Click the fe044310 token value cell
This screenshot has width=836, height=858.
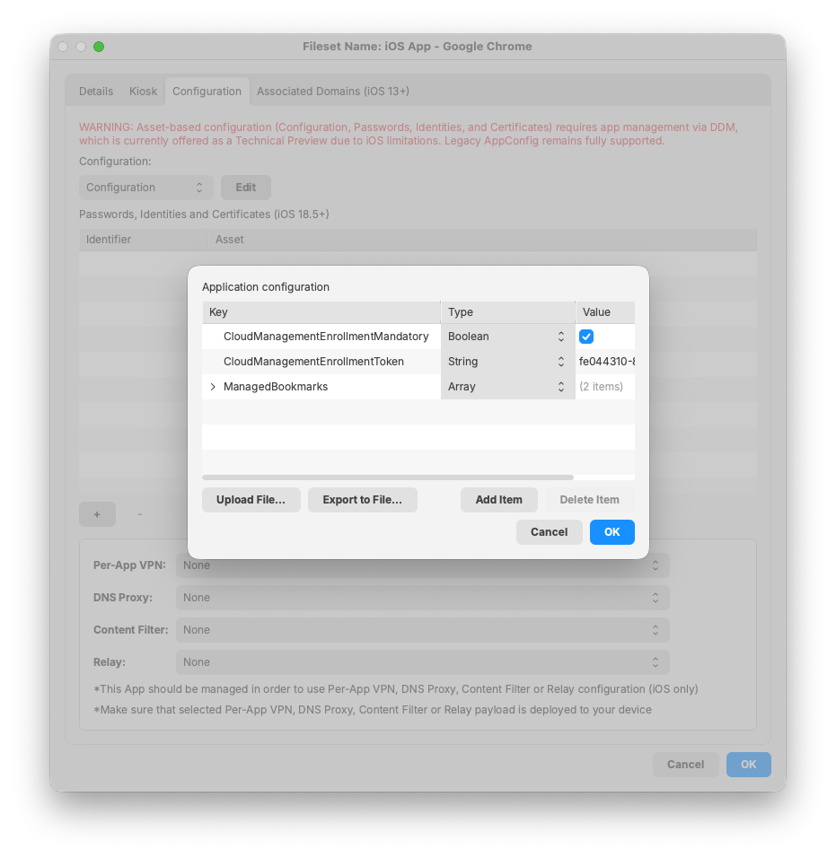point(606,362)
